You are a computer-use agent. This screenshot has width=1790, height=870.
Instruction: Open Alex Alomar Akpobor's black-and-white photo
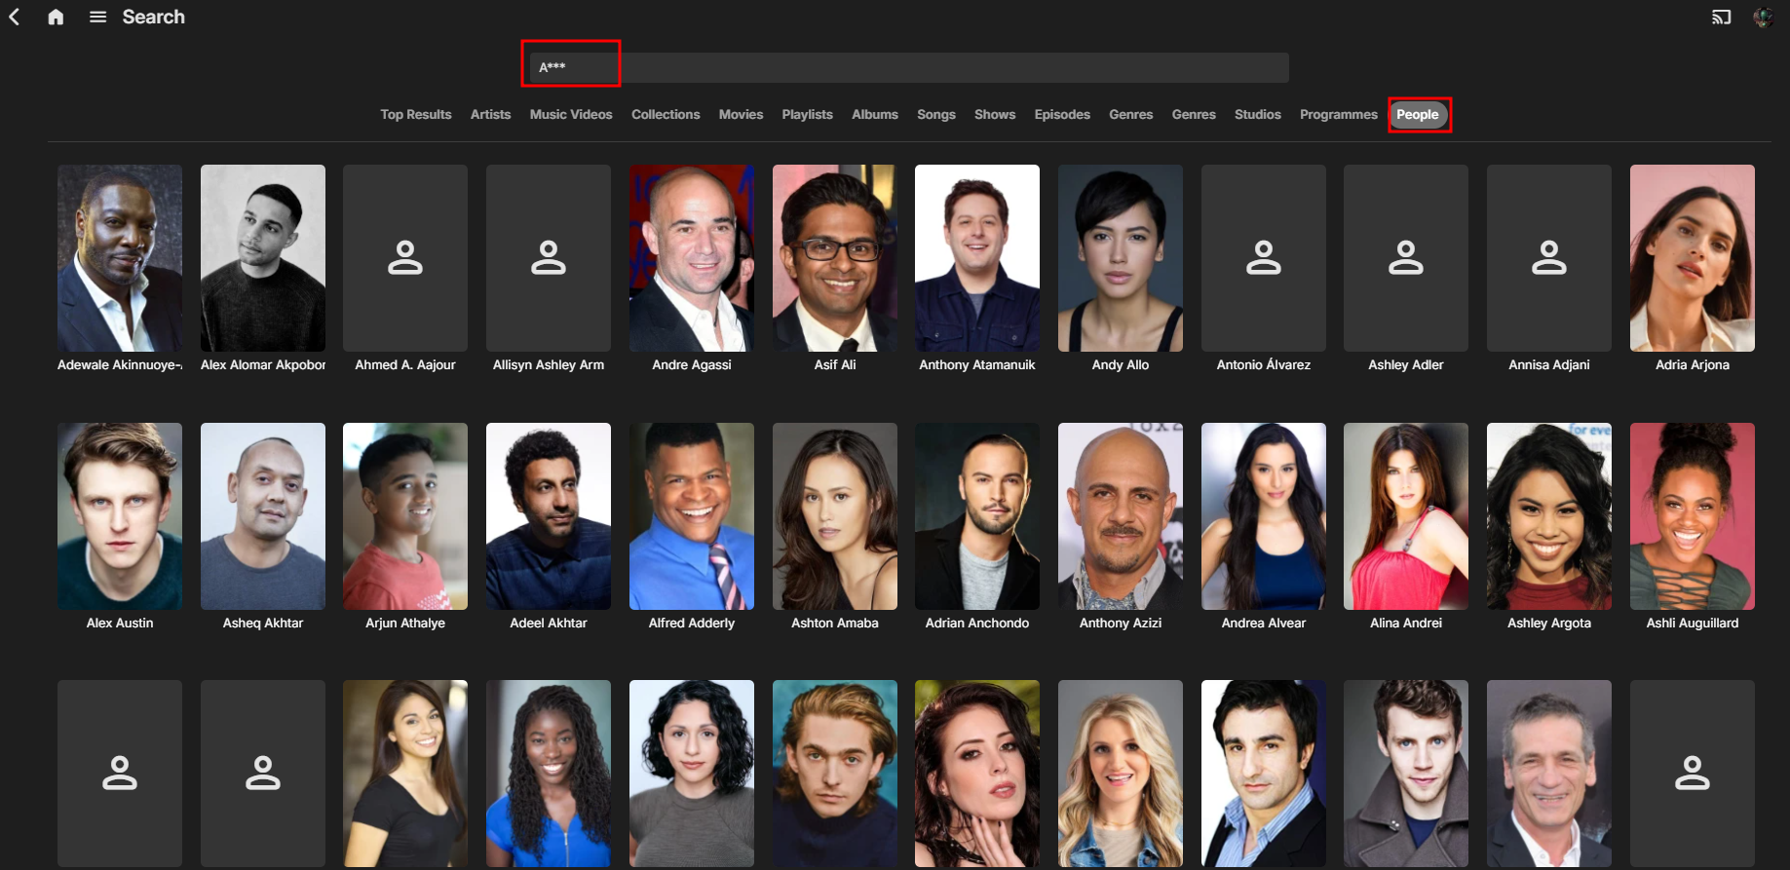click(263, 258)
